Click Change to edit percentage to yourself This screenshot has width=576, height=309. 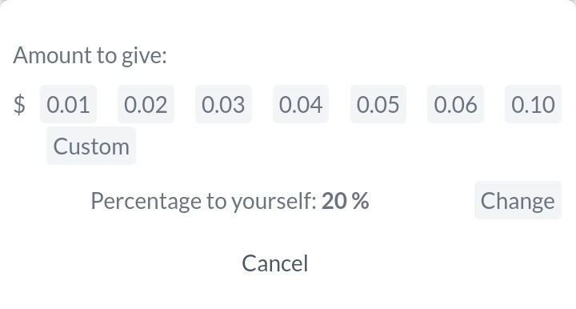[x=518, y=200]
